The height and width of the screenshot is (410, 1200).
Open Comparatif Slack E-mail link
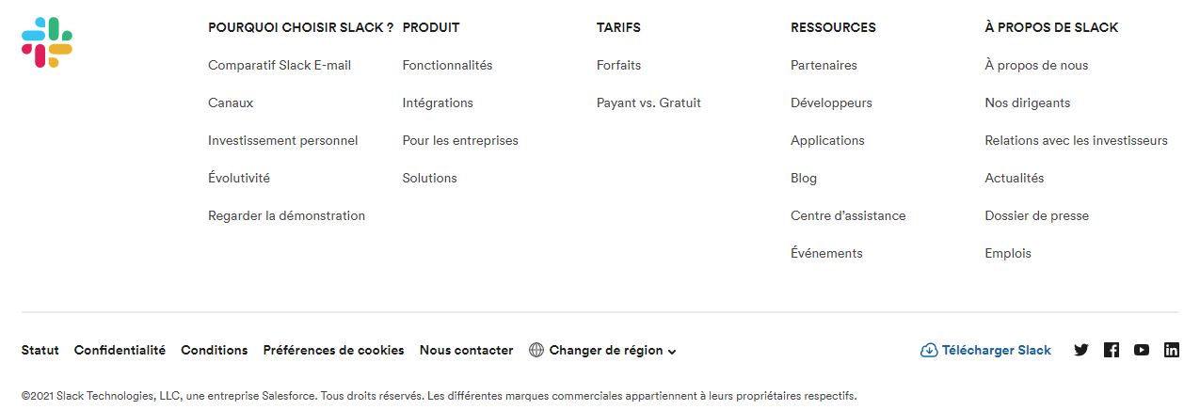click(280, 65)
